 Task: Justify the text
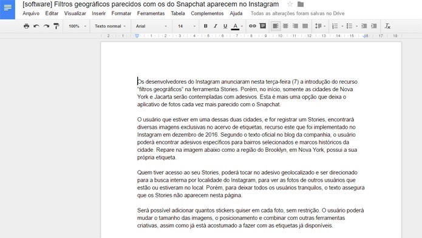point(305,26)
